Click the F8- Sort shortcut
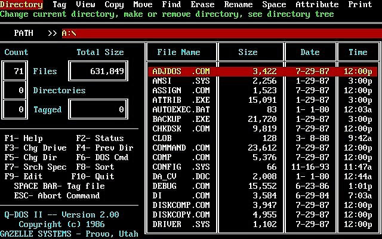Image resolution: width=382 pixels, height=239 pixels. click(x=95, y=167)
